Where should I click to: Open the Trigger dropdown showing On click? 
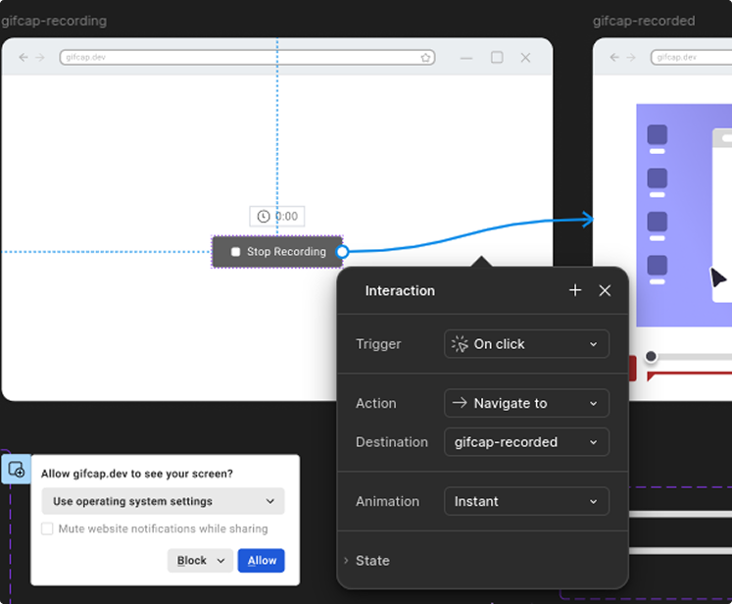526,344
